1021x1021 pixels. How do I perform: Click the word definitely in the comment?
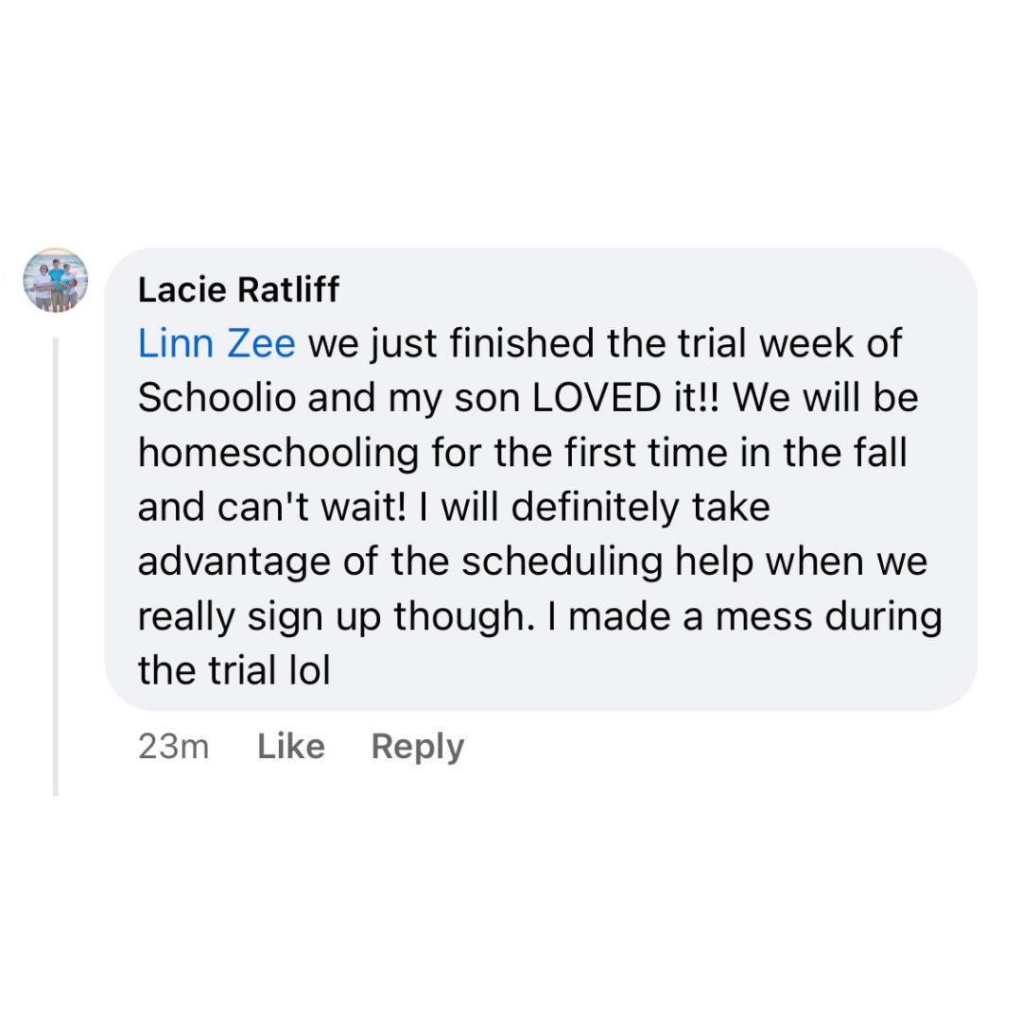(x=594, y=508)
